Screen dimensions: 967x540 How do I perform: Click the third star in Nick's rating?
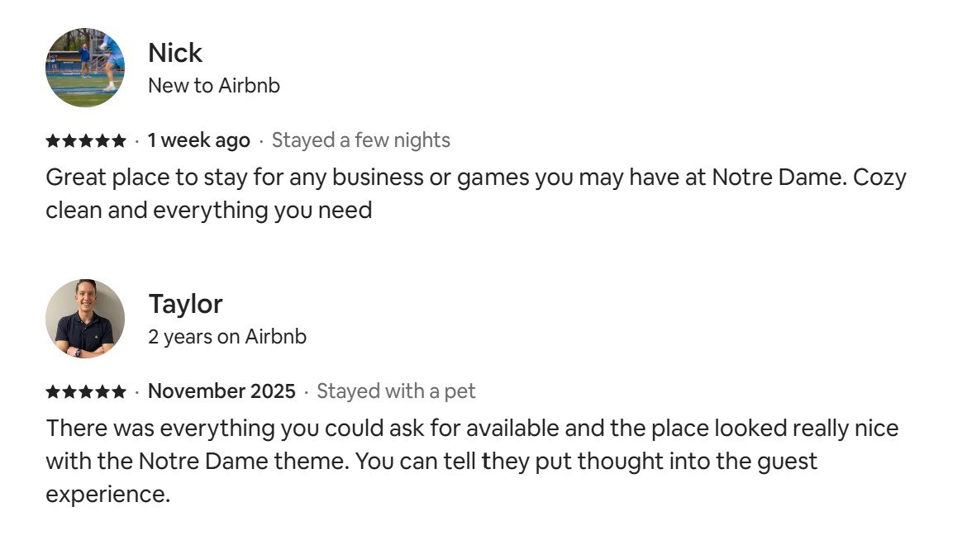[x=86, y=141]
